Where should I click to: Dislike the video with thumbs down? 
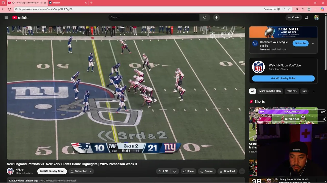click(174, 171)
